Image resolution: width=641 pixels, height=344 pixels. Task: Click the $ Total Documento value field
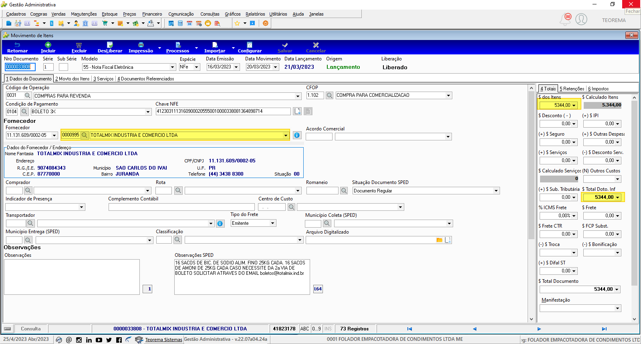[x=580, y=289]
